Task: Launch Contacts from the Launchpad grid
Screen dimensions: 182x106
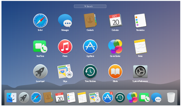Action: (x=90, y=21)
